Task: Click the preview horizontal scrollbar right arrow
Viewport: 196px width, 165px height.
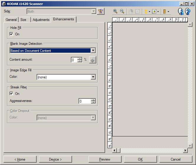Action: coord(185,150)
